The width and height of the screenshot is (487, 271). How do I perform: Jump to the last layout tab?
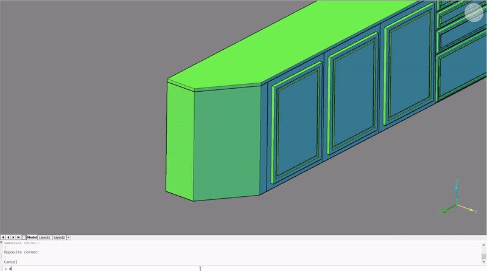coord(18,237)
